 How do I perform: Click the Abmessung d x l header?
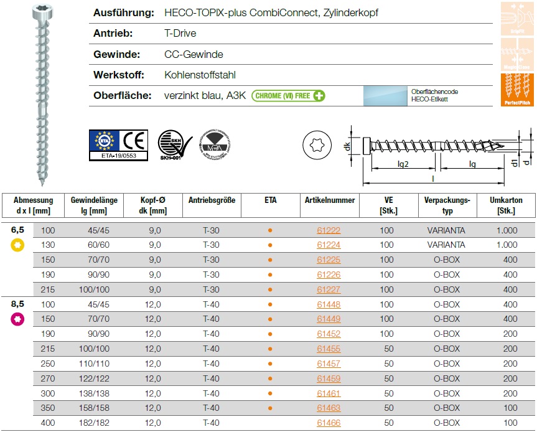(33, 205)
